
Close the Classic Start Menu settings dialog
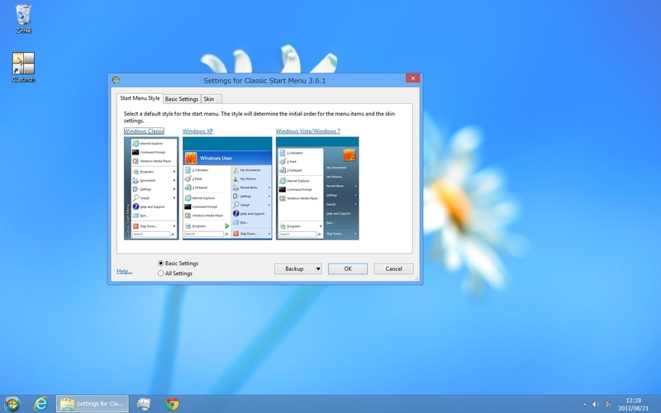click(412, 78)
